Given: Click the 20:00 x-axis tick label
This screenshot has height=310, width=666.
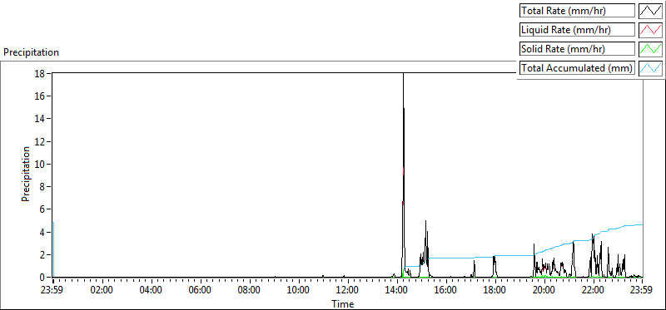Looking at the screenshot, I should (544, 291).
